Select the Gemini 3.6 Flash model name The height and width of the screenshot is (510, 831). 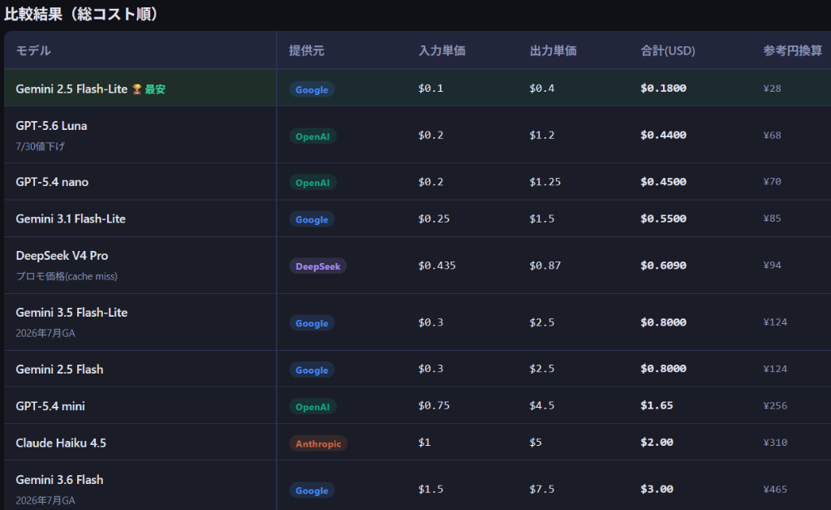tap(59, 480)
